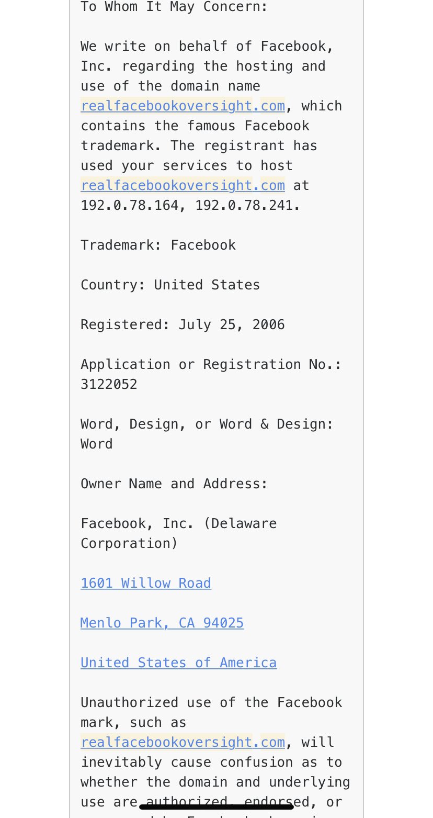Viewport: 433px width, 818px height.
Task: Tap the United States of America link
Action: (x=178, y=663)
